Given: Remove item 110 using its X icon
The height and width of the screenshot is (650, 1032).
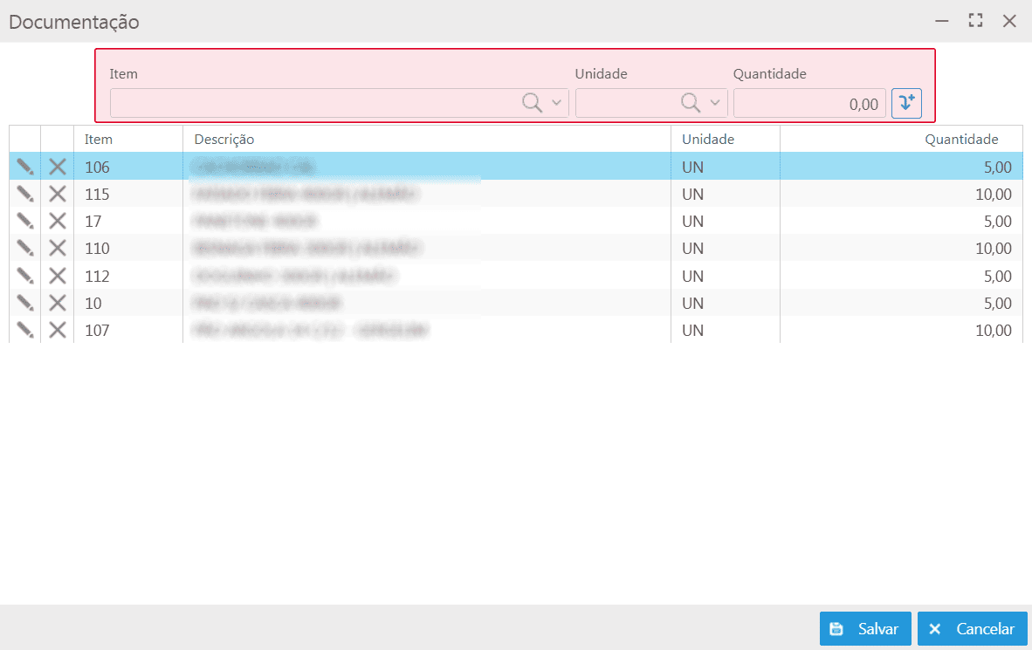Looking at the screenshot, I should [x=57, y=249].
